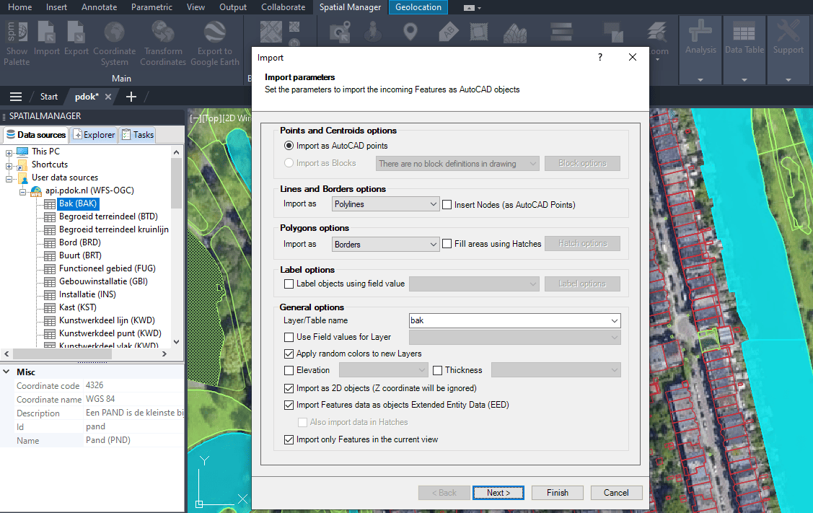813x513 pixels.
Task: Select Kast (KST) table in the tree
Action: tap(78, 307)
